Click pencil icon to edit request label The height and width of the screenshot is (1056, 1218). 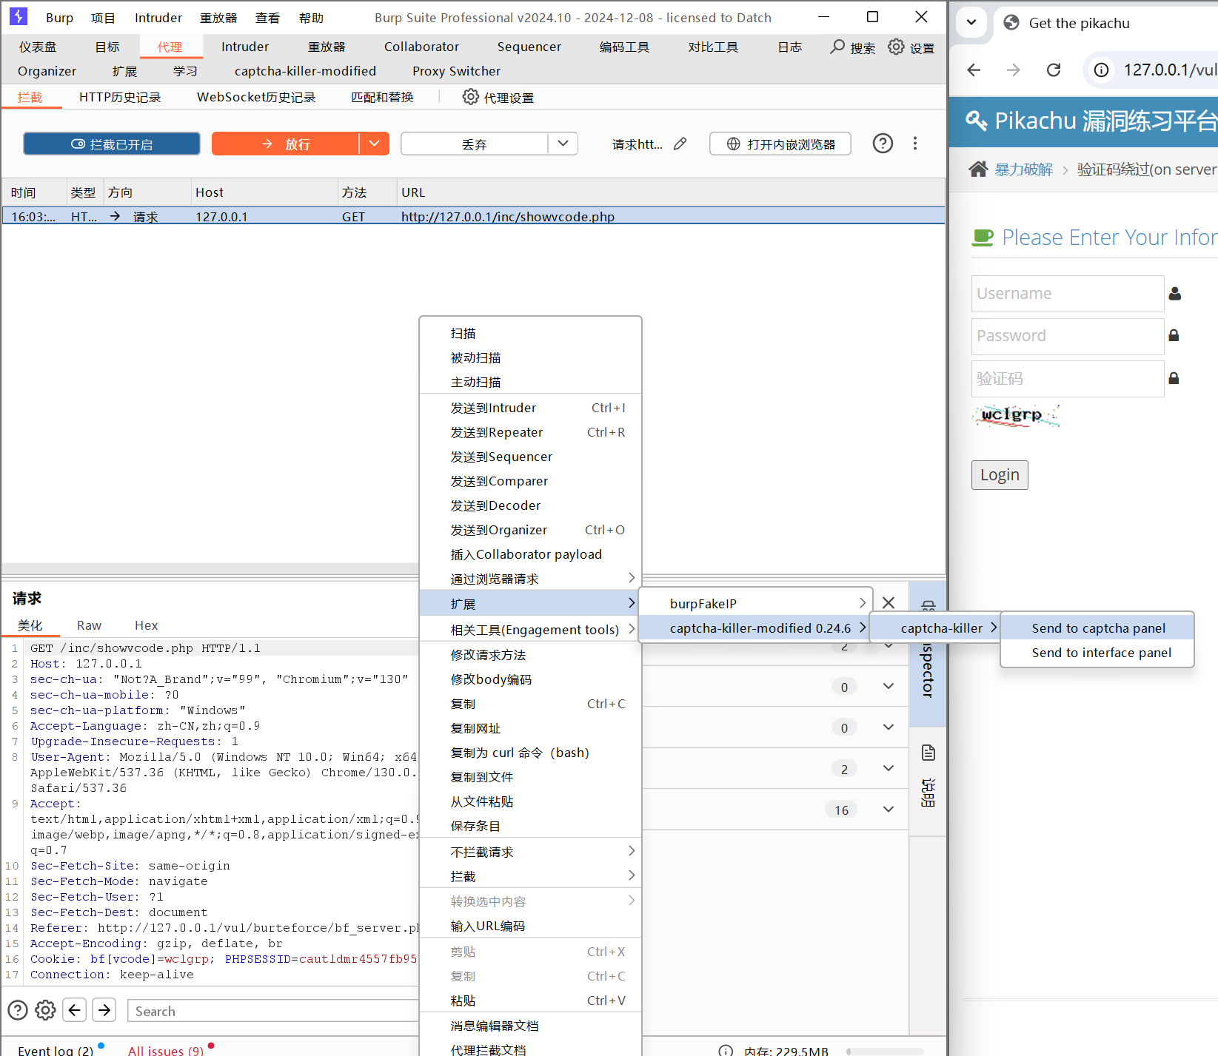point(680,144)
